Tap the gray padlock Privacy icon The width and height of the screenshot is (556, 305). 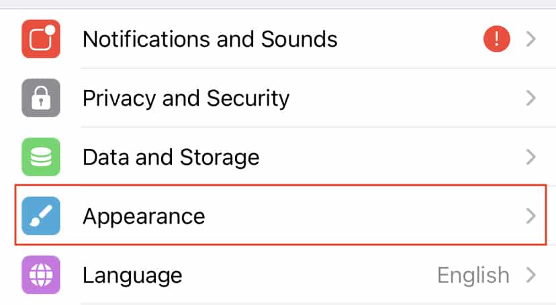pyautogui.click(x=41, y=98)
